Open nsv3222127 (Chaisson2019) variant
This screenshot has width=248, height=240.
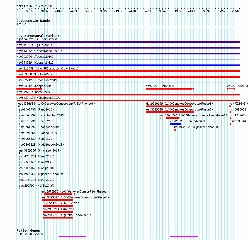tap(38, 80)
